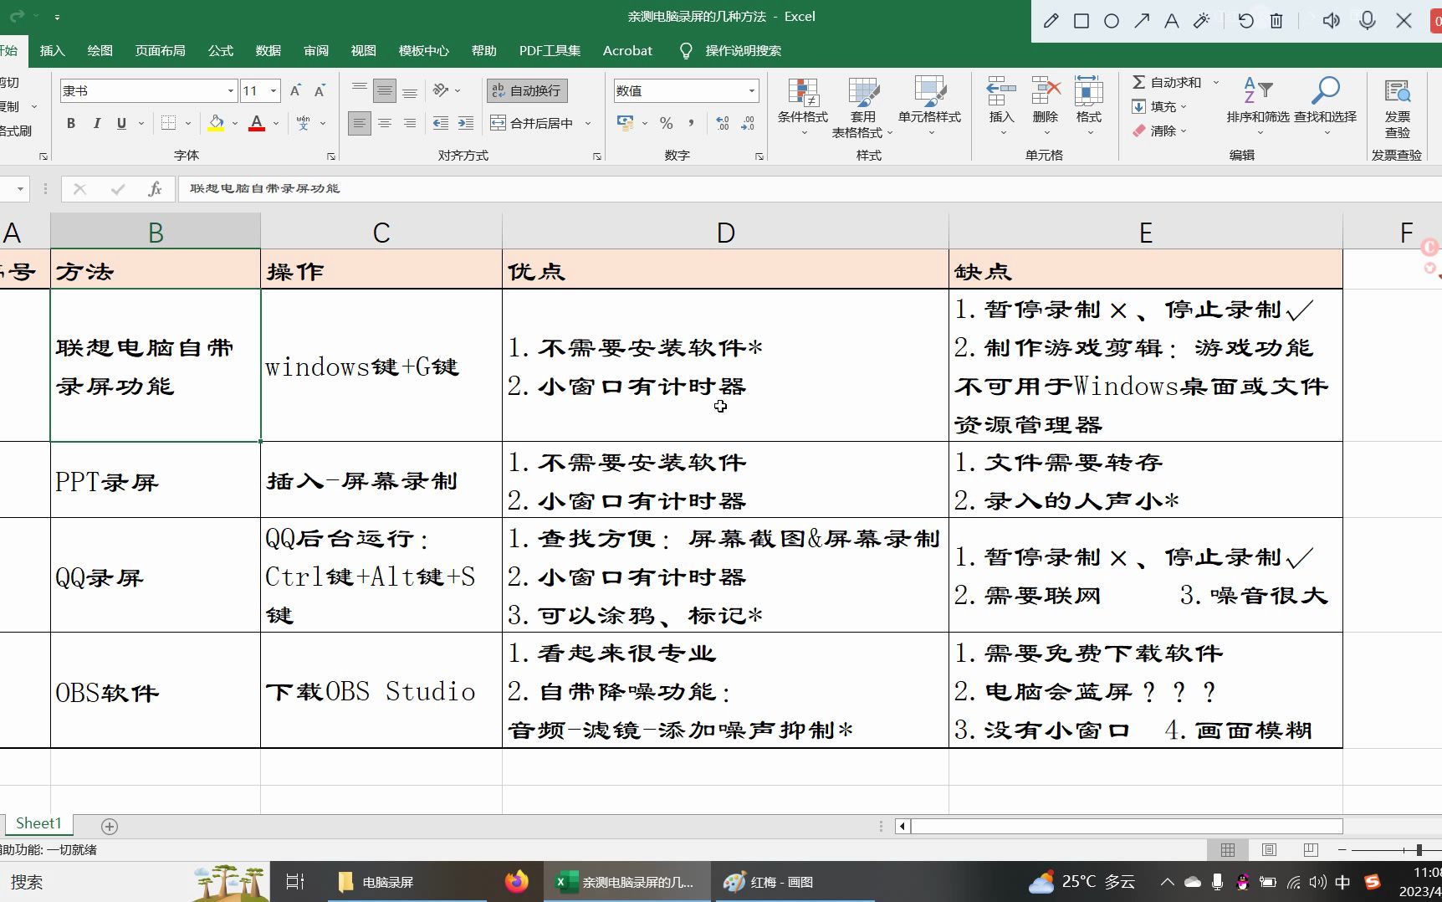1442x902 pixels.
Task: Open text orientation options
Action: tap(447, 90)
